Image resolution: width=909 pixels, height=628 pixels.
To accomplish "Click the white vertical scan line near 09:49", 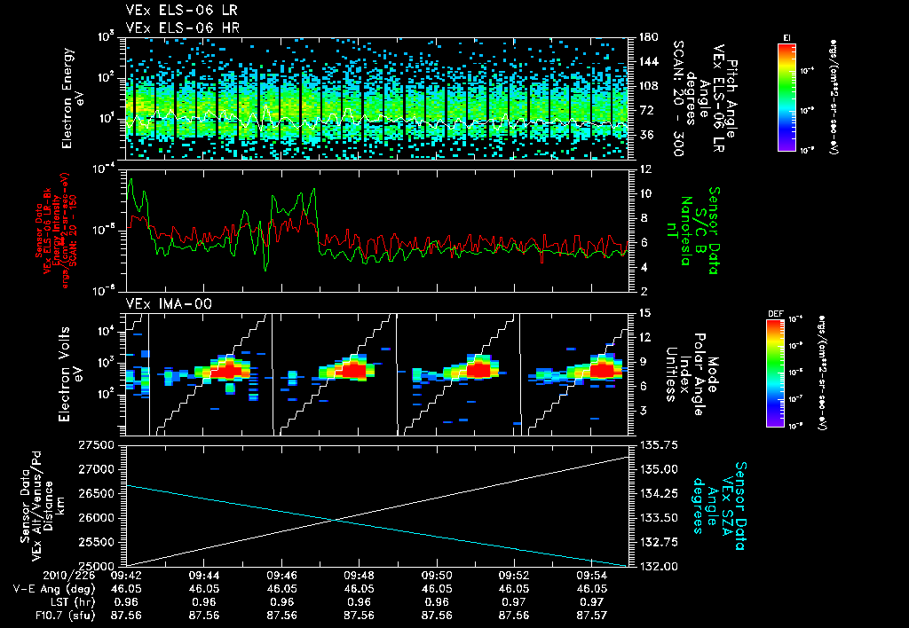I will (x=397, y=374).
